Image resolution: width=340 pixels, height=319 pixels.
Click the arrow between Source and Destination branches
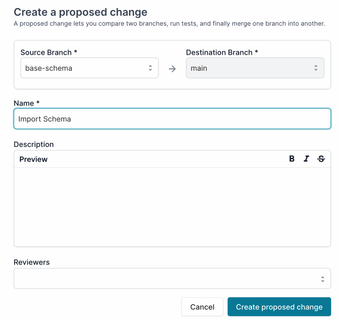(172, 68)
